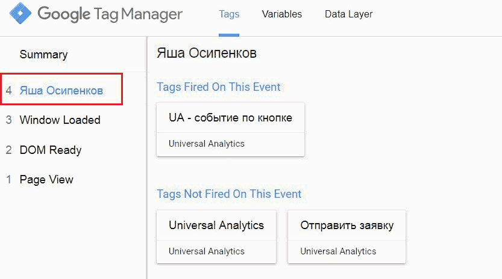Click the number 3 beside Window Loaded
Screen dimensions: 502x279
[x=8, y=120]
